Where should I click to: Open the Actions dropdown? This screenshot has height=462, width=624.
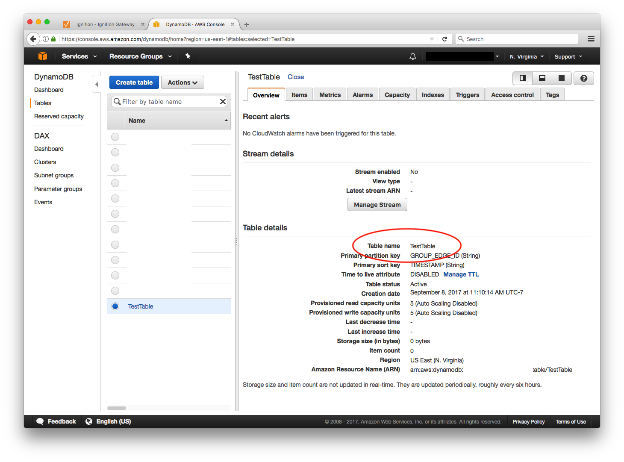click(182, 82)
